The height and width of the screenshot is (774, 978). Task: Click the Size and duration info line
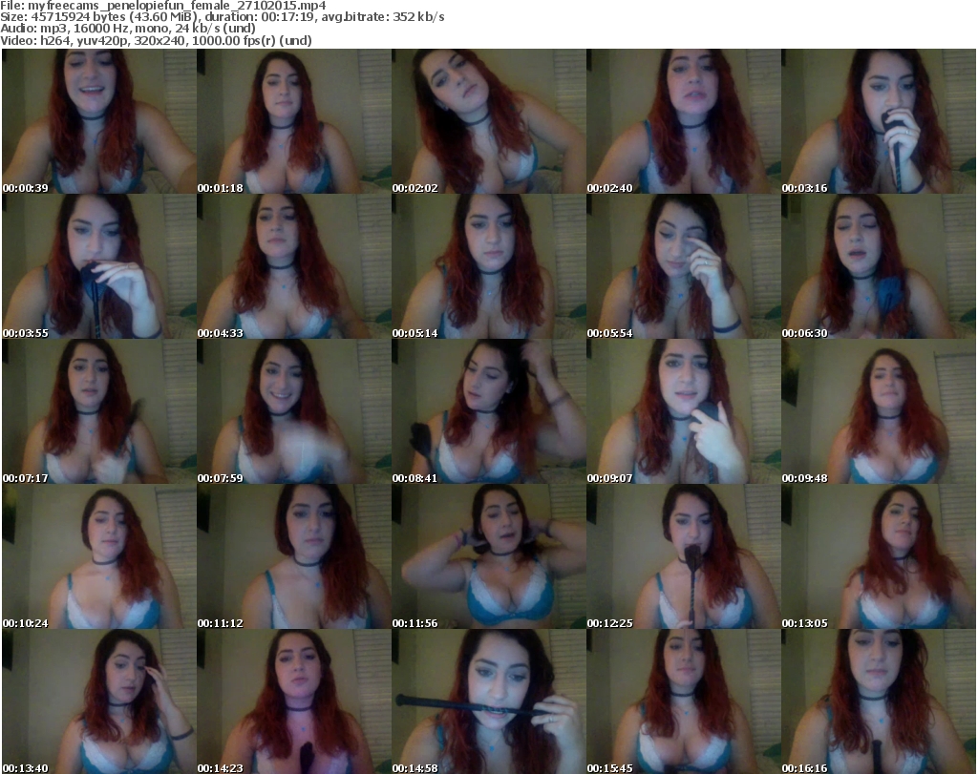[x=222, y=17]
